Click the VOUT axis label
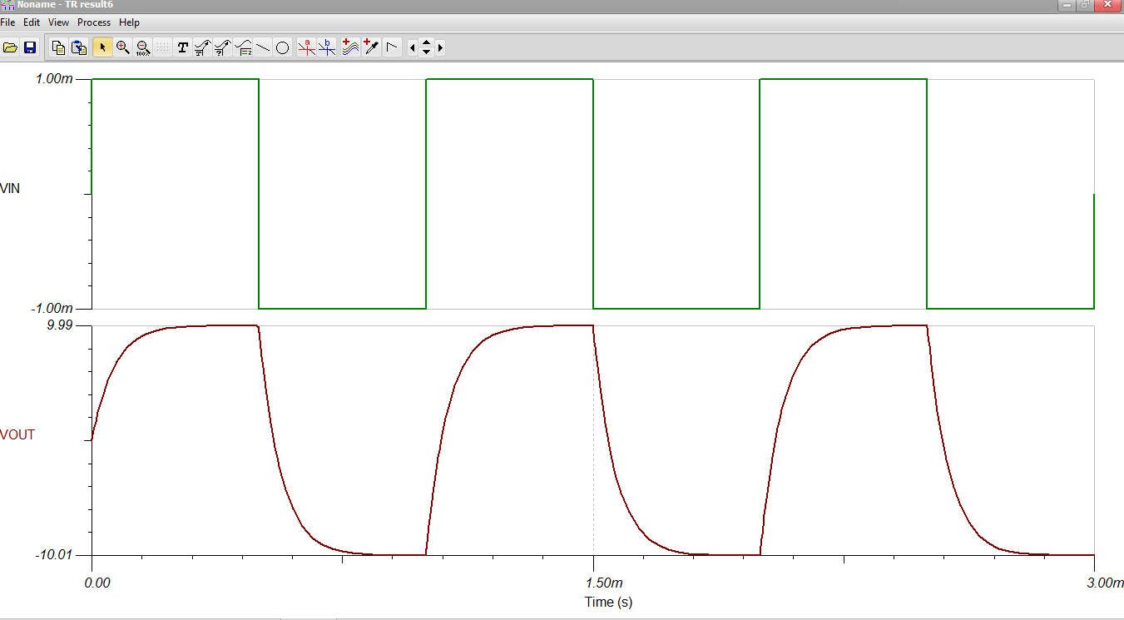 [x=18, y=434]
